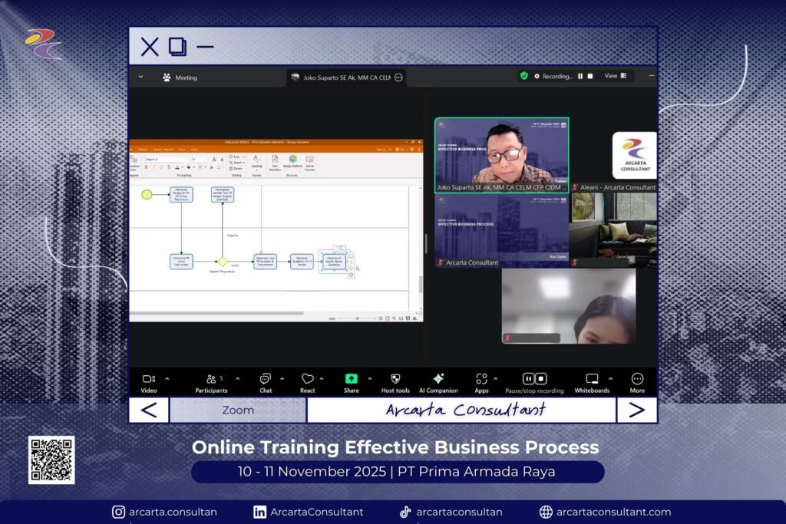Click the Video camera icon
Screen dimensions: 786x524
click(x=148, y=379)
